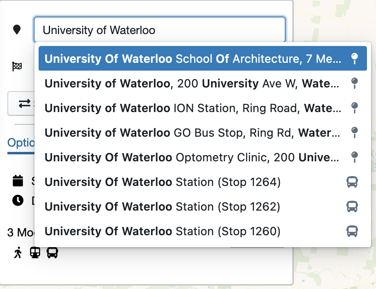The width and height of the screenshot is (376, 289).
Task: Click bus icon for Stop 1264
Action: 352,182
